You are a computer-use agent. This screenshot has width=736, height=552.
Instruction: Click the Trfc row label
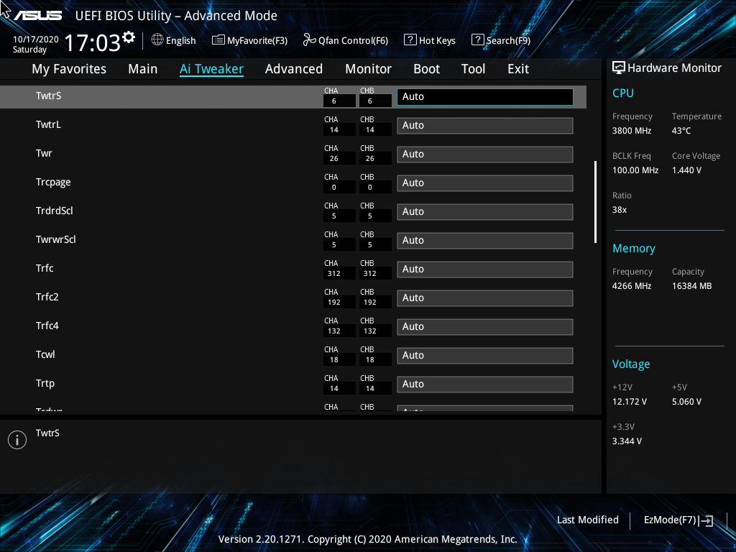[45, 269]
